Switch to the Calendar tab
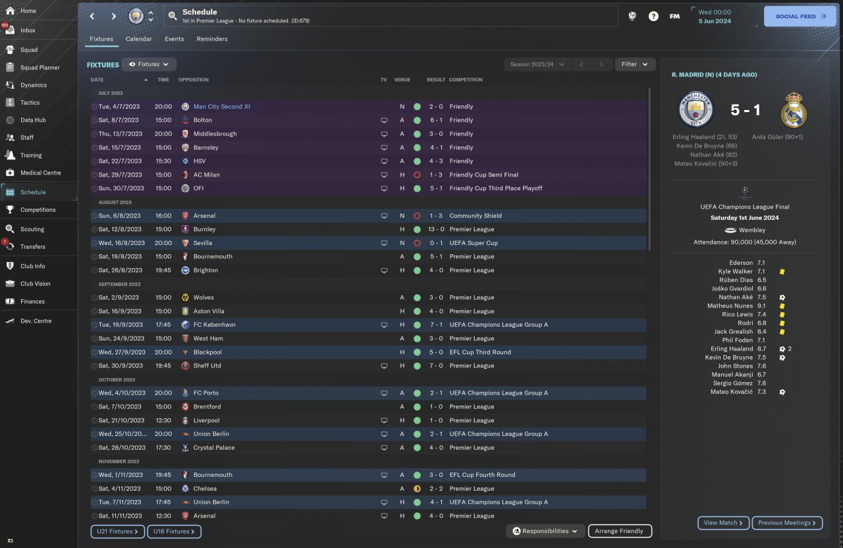843x548 pixels. [x=138, y=39]
